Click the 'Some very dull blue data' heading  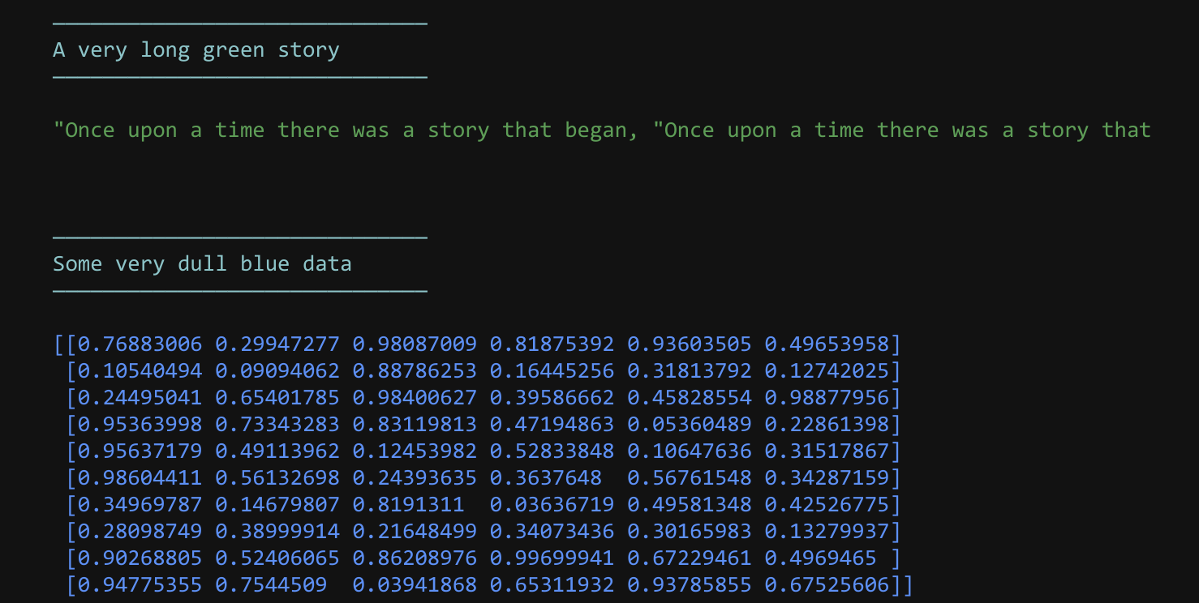tap(202, 263)
